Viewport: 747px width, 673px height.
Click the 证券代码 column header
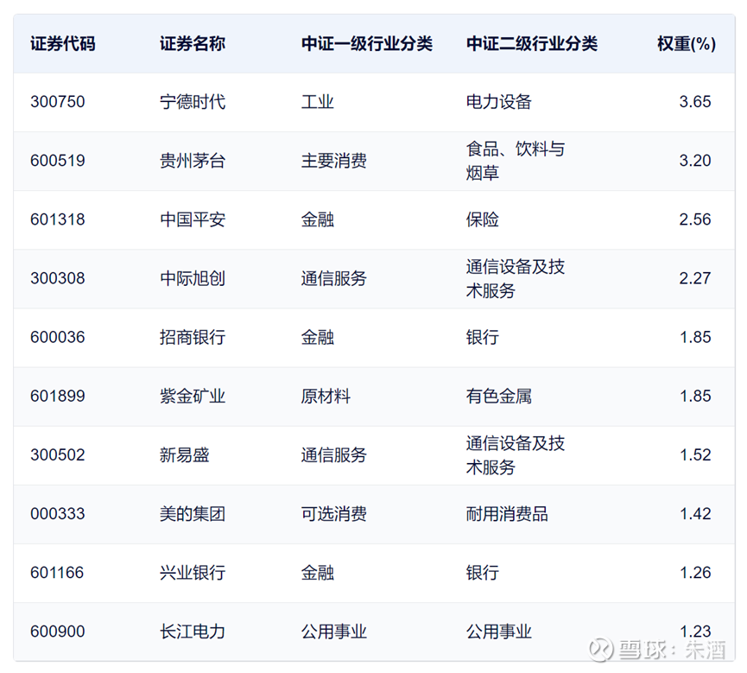click(63, 44)
